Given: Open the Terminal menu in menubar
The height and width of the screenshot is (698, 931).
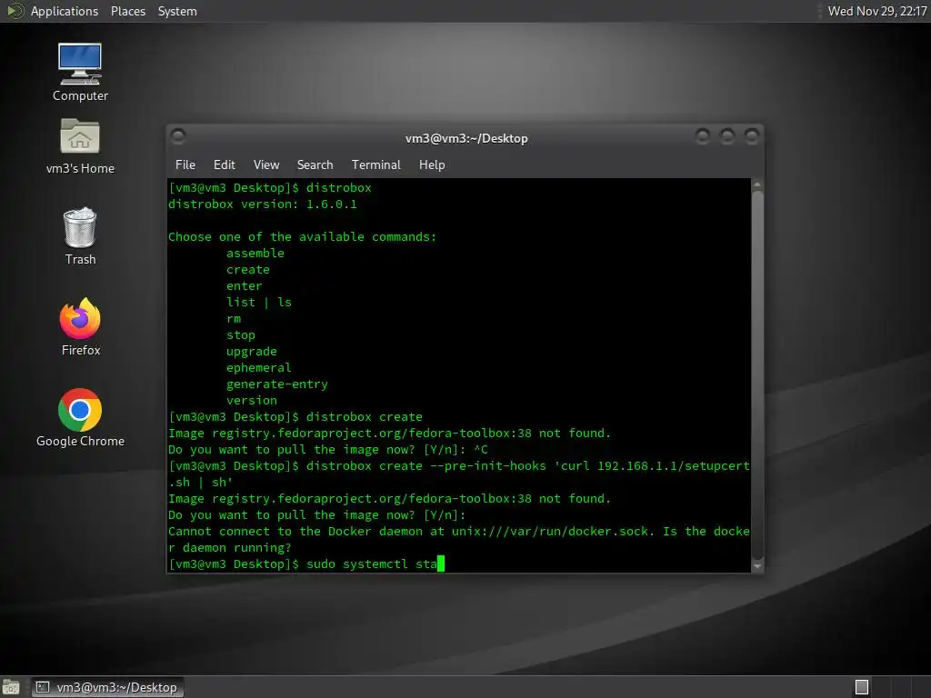Looking at the screenshot, I should [x=375, y=165].
